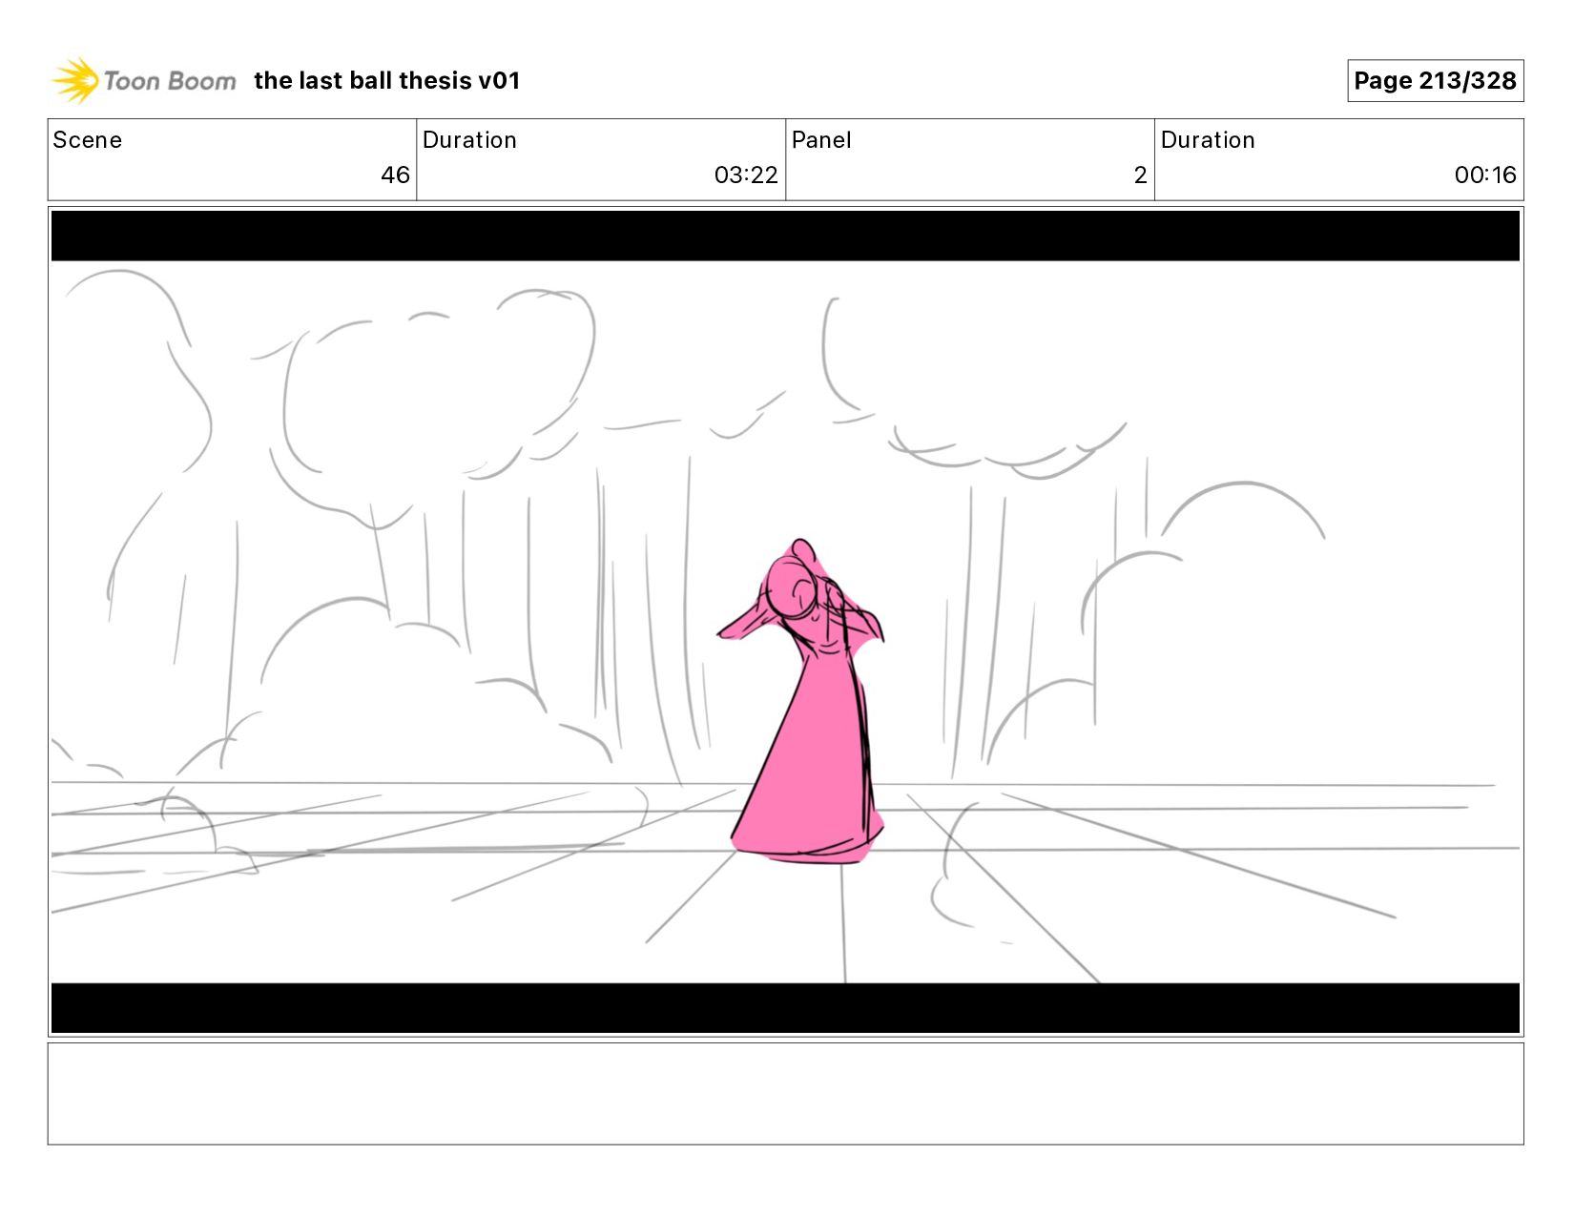This screenshot has height=1216, width=1574.
Task: Select the panel number 2
Action: [x=1140, y=175]
